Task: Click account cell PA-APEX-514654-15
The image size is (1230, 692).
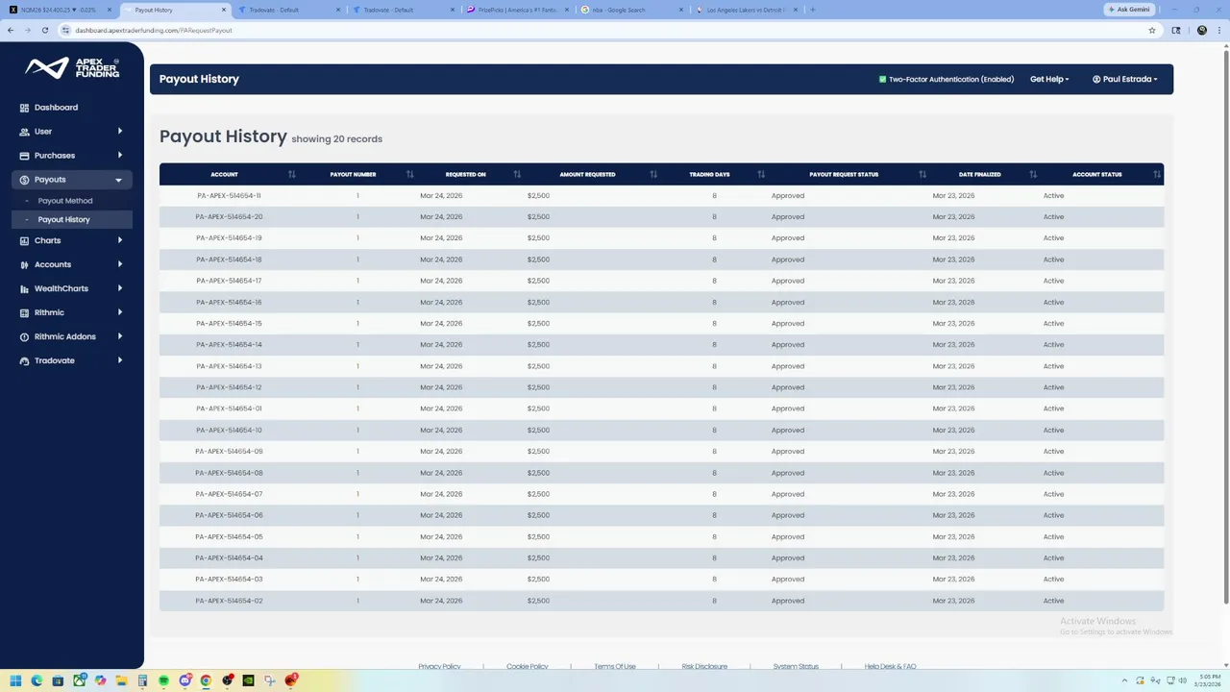Action: [x=229, y=323]
